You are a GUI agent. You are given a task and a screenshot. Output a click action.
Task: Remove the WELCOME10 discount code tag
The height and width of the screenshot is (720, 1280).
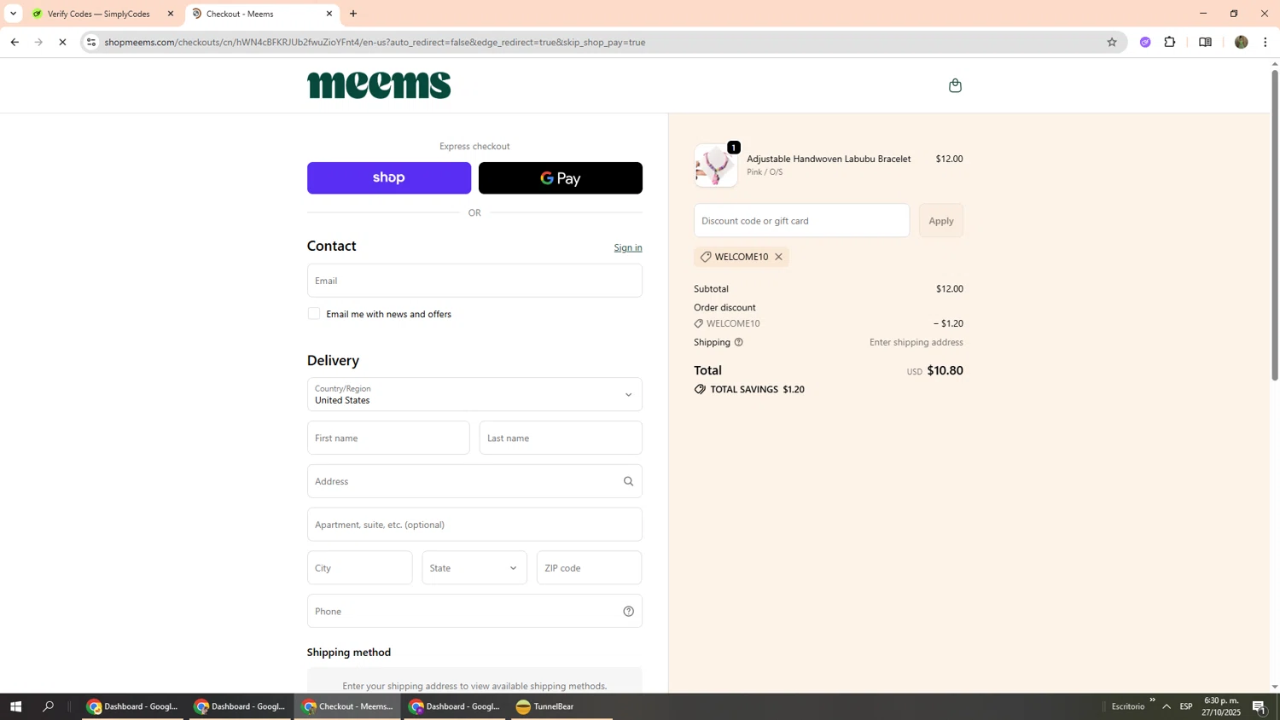pyautogui.click(x=778, y=257)
